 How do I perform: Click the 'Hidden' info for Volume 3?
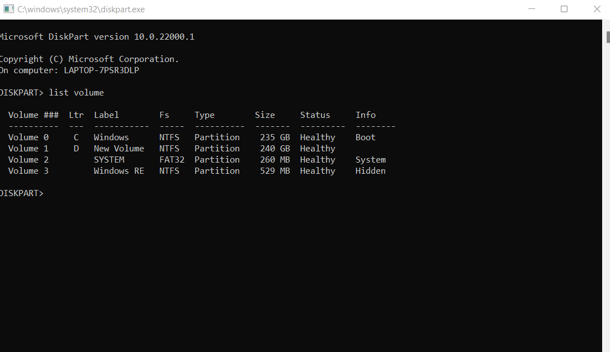coord(370,171)
